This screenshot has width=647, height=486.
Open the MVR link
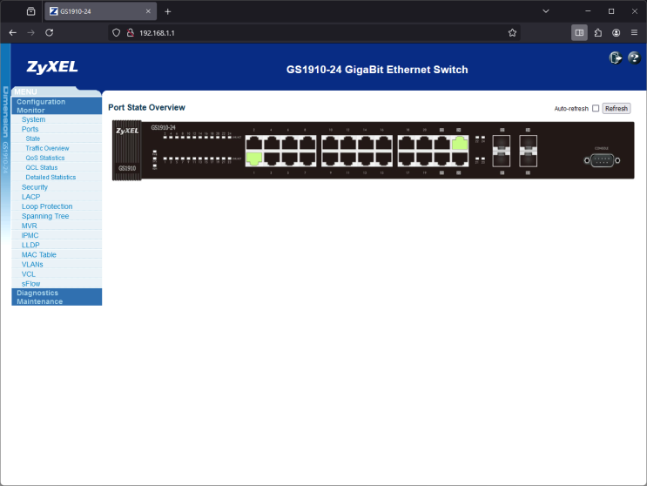coord(30,226)
